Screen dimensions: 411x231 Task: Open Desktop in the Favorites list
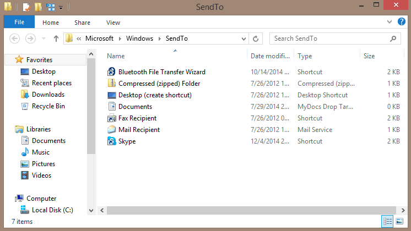tap(44, 71)
